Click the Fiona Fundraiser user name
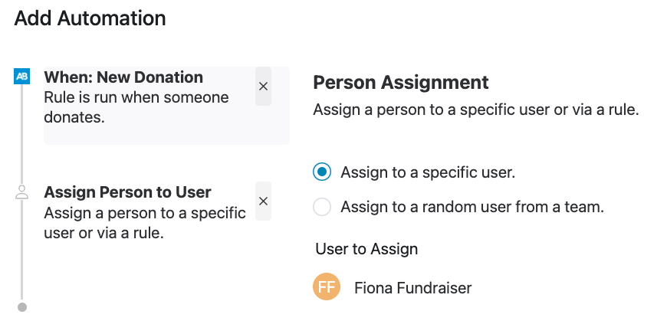 [412, 288]
